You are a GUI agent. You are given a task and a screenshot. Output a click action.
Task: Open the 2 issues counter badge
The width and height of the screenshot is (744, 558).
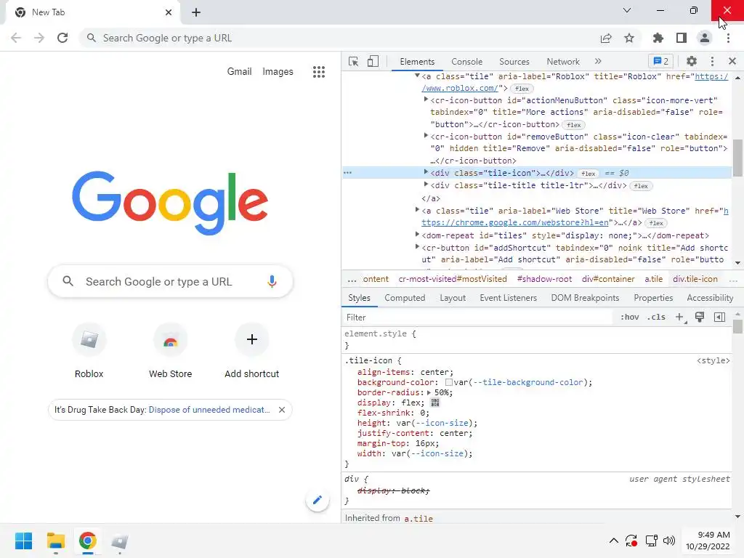[x=660, y=61]
